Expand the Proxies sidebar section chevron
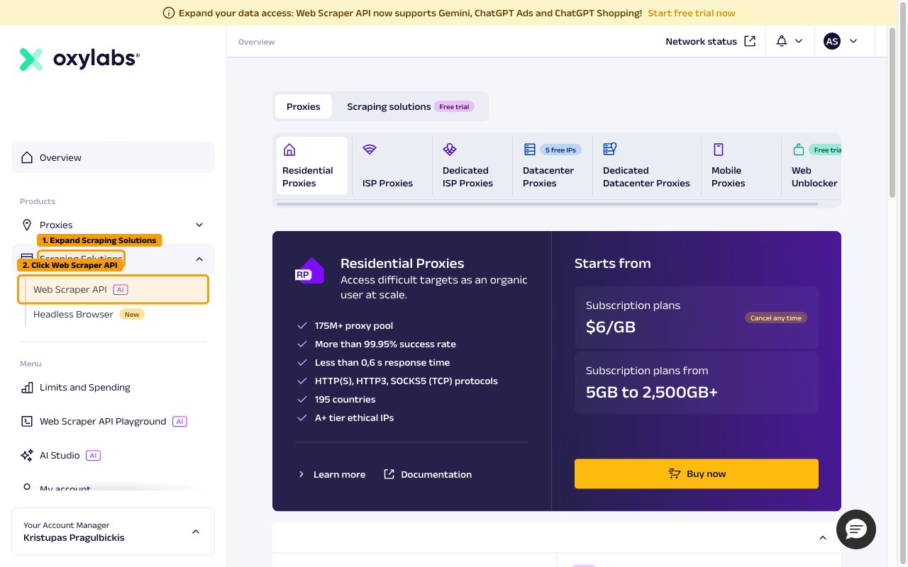 tap(199, 225)
